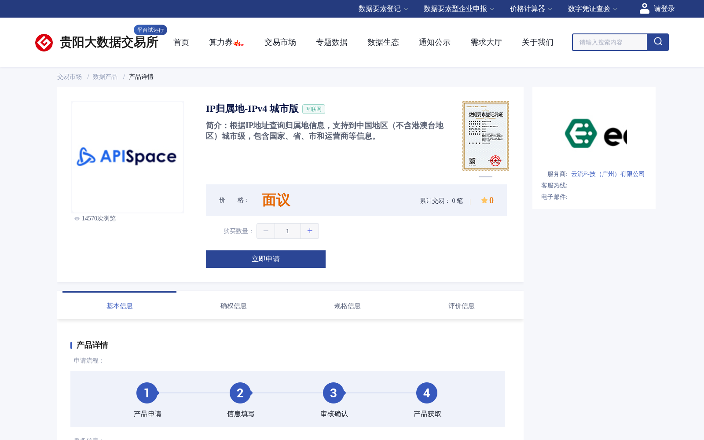
Task: Expand the 价格计算器 dropdown
Action: pos(531,9)
